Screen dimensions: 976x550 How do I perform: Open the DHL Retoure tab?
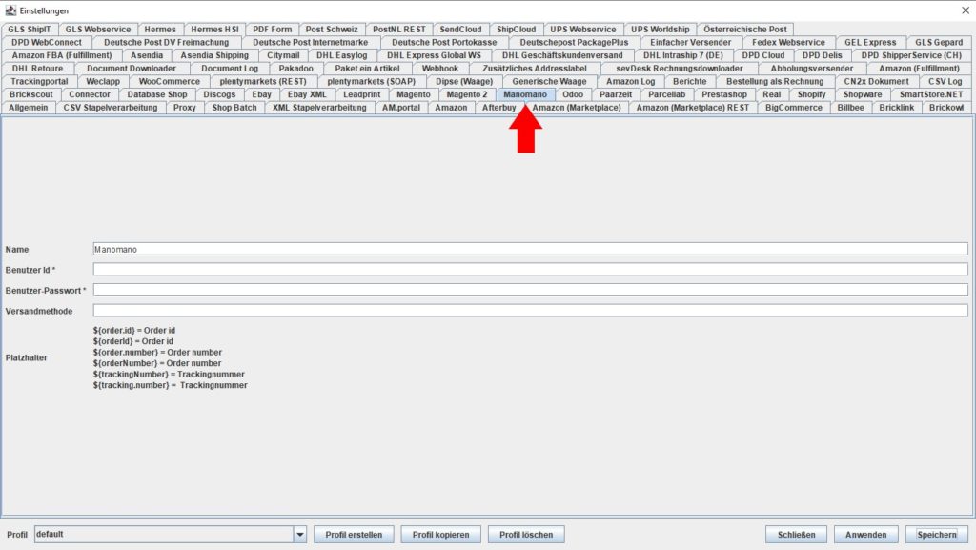(37, 69)
